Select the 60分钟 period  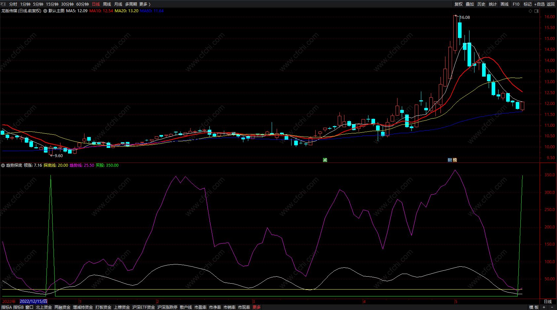[x=83, y=4]
